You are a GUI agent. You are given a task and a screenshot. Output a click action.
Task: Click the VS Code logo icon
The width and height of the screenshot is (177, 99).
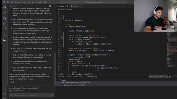click(x=4, y=2)
